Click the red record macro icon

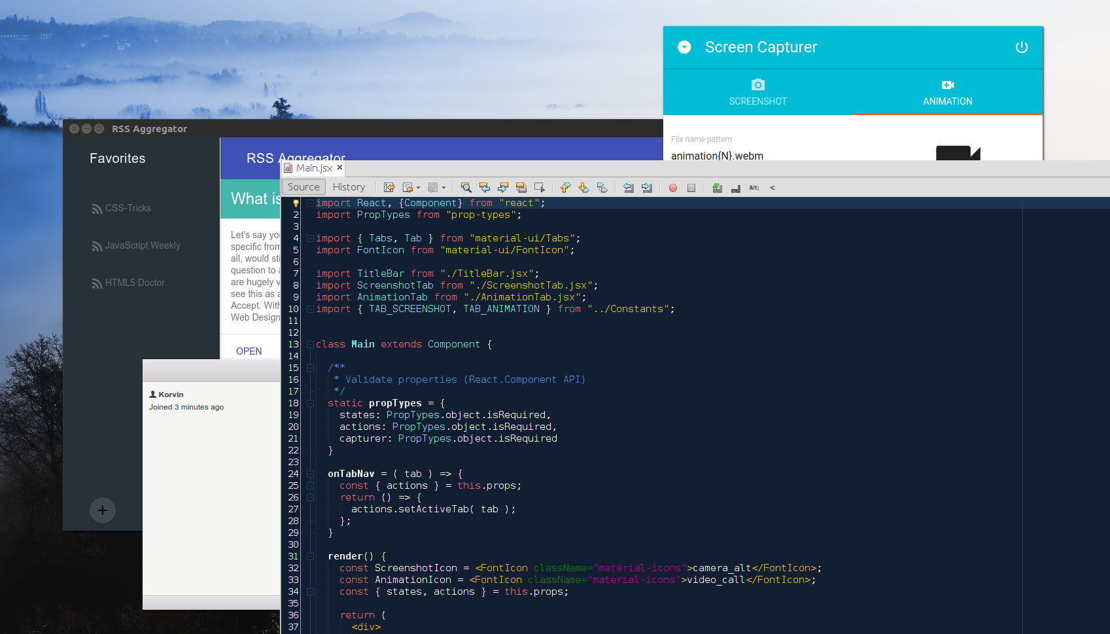click(673, 188)
